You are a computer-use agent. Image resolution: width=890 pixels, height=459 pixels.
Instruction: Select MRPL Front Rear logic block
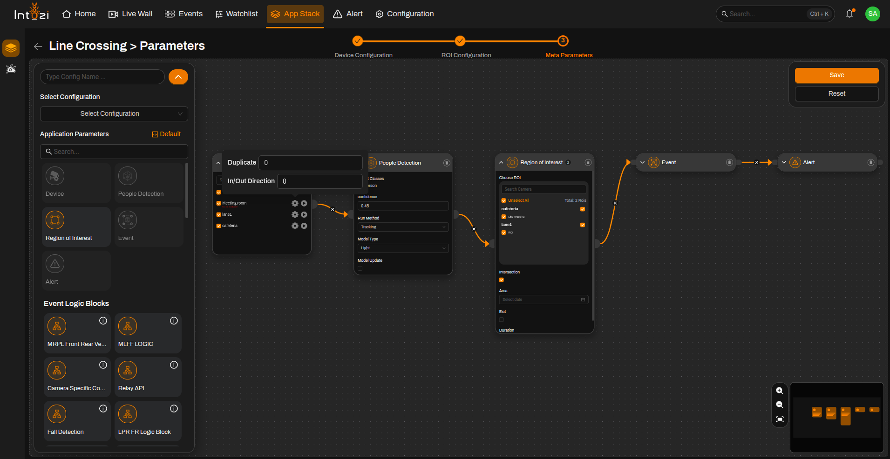[x=77, y=333]
